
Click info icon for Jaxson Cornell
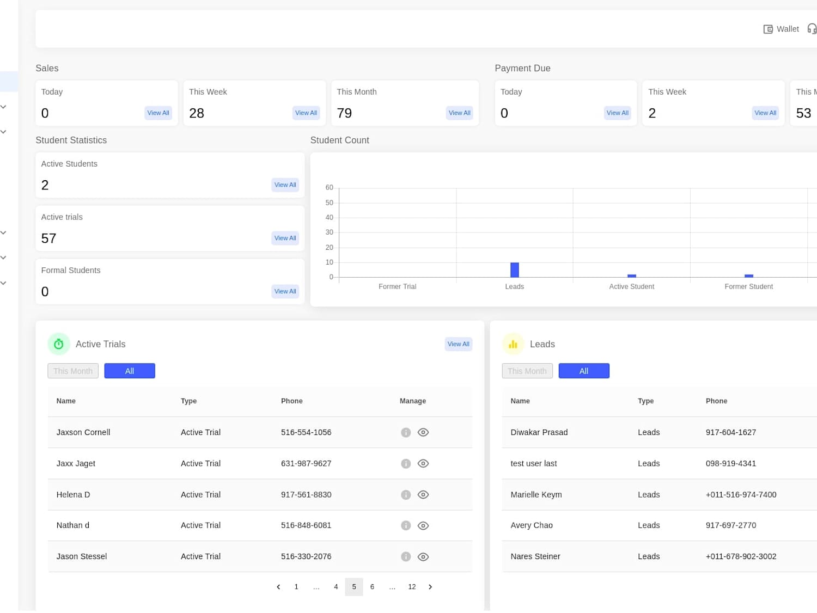tap(406, 433)
